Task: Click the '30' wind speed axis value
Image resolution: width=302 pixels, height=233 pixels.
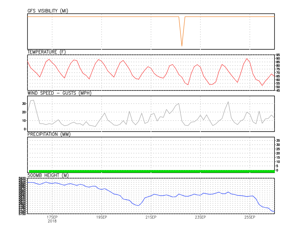Action: tap(24, 104)
